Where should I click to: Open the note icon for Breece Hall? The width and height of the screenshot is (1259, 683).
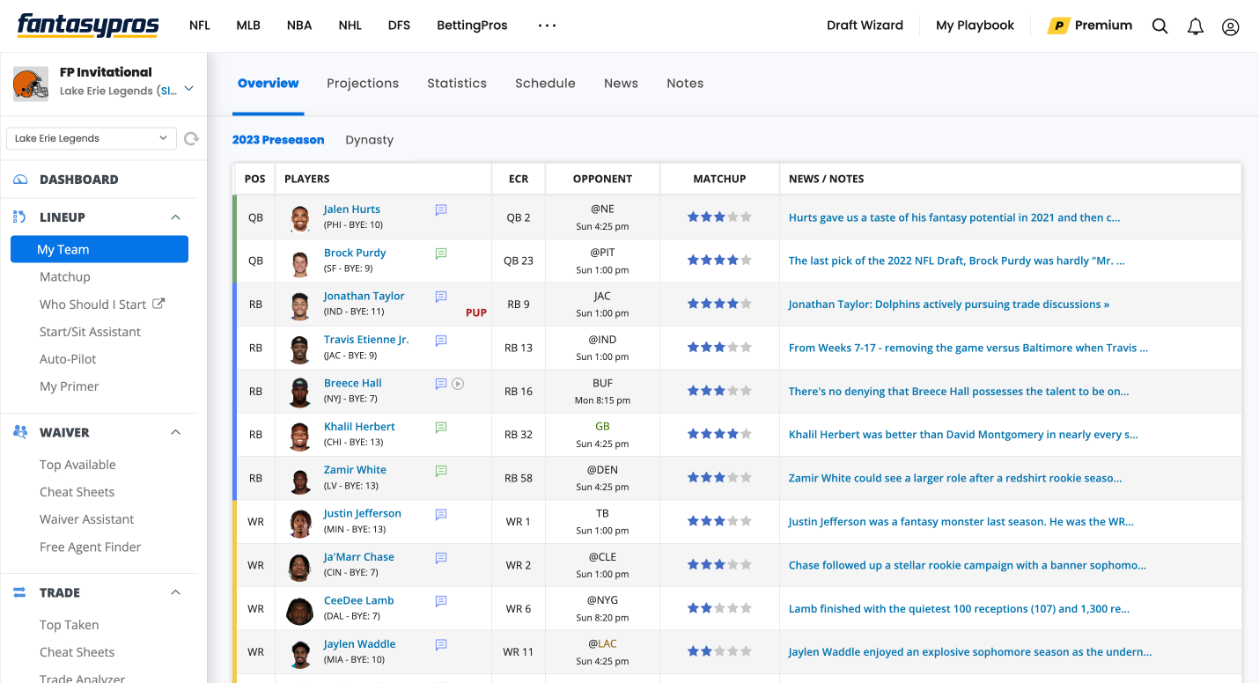(441, 384)
